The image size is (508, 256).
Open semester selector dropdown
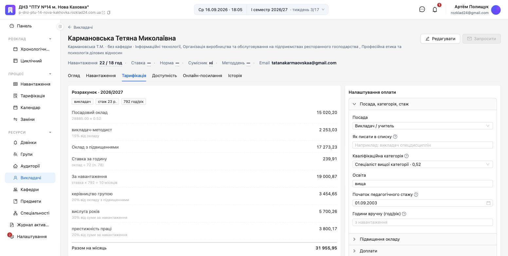(x=287, y=9)
